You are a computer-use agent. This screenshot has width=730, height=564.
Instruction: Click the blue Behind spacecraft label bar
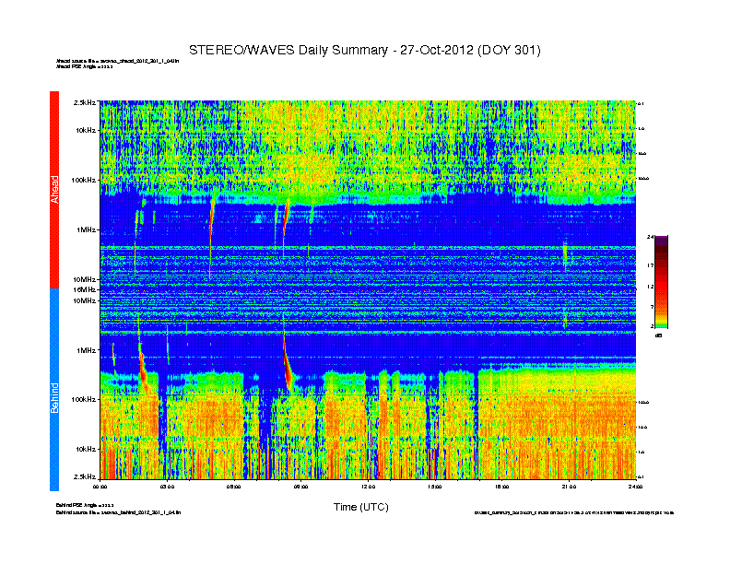53,391
